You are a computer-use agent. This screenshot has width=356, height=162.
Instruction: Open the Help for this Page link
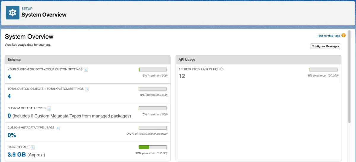click(x=329, y=36)
